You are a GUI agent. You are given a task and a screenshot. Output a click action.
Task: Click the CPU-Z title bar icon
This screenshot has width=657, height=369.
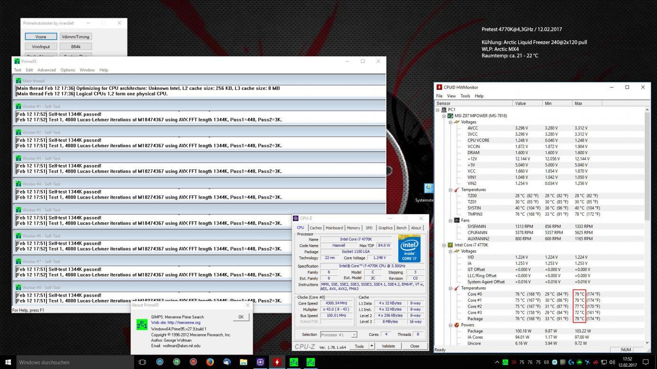tap(296, 218)
